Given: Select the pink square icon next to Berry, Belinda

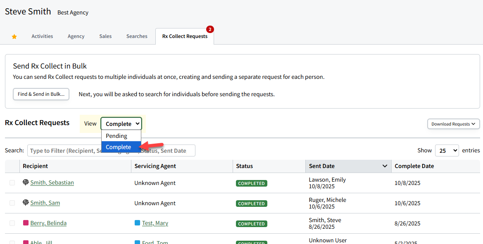Looking at the screenshot, I should pos(26,223).
